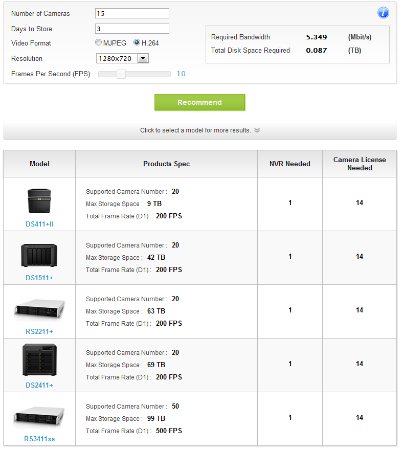Click the Required Bandwidth label

tap(240, 37)
